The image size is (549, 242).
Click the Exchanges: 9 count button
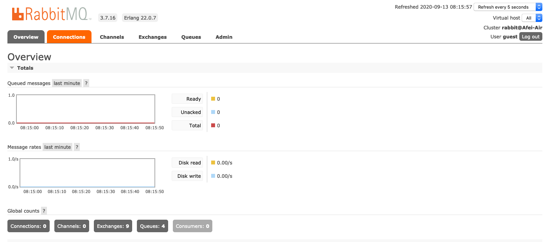tap(113, 226)
